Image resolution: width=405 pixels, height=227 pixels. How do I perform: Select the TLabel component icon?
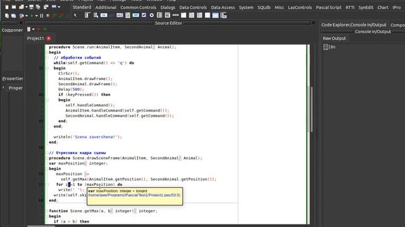pos(111,15)
